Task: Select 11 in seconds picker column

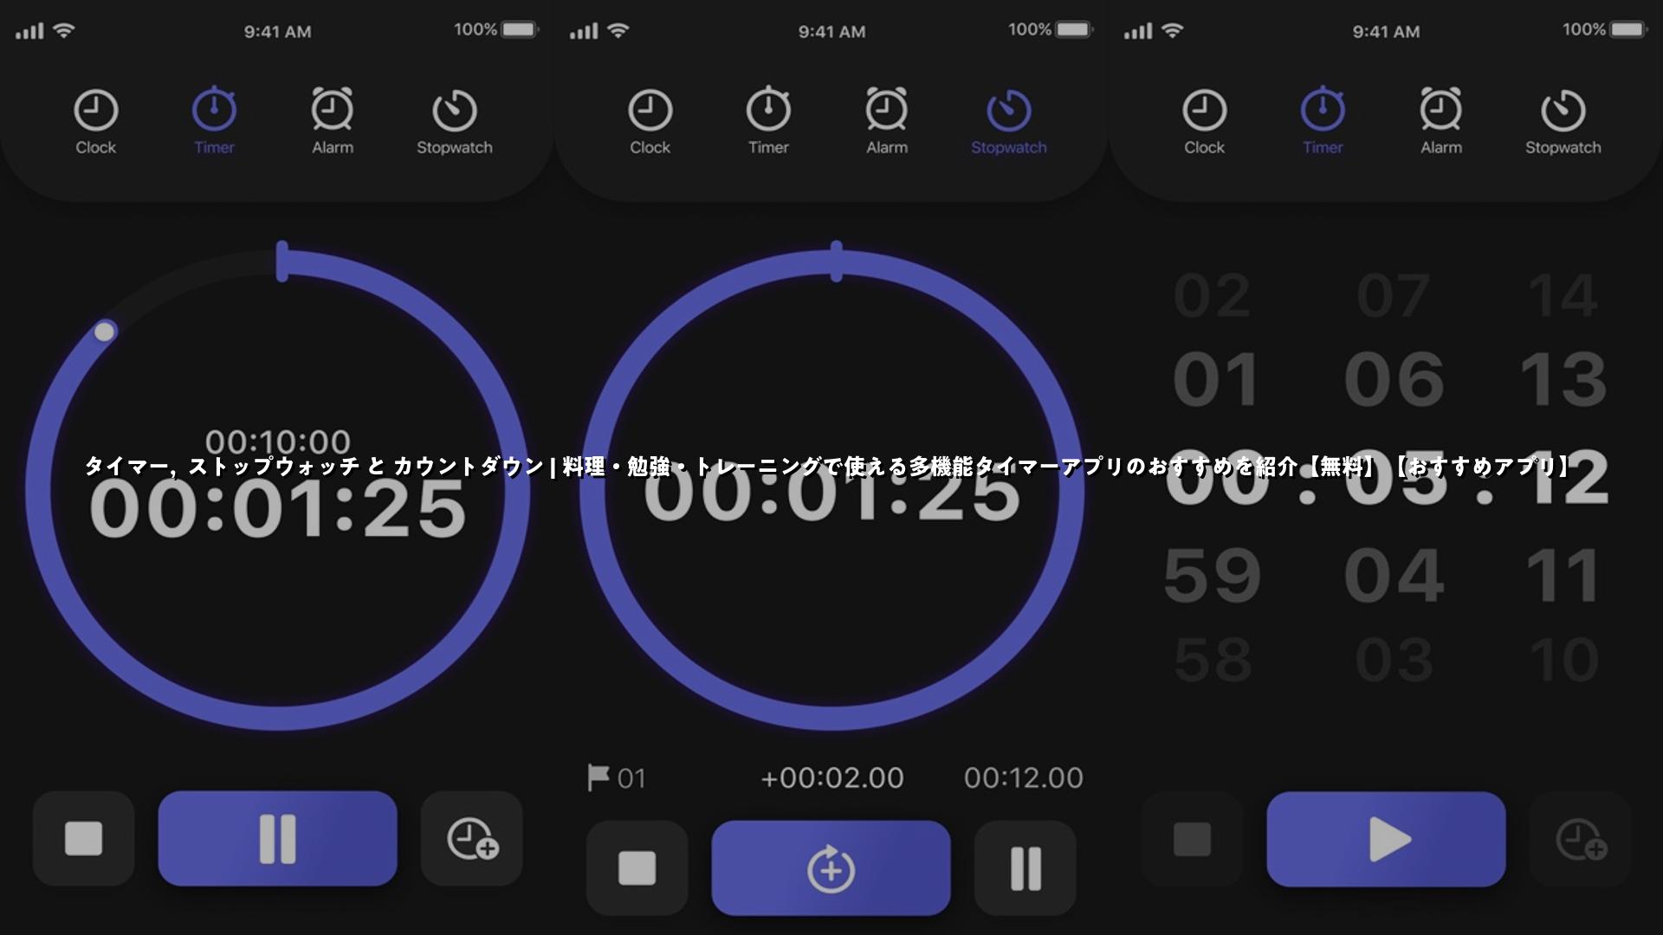Action: [x=1563, y=576]
